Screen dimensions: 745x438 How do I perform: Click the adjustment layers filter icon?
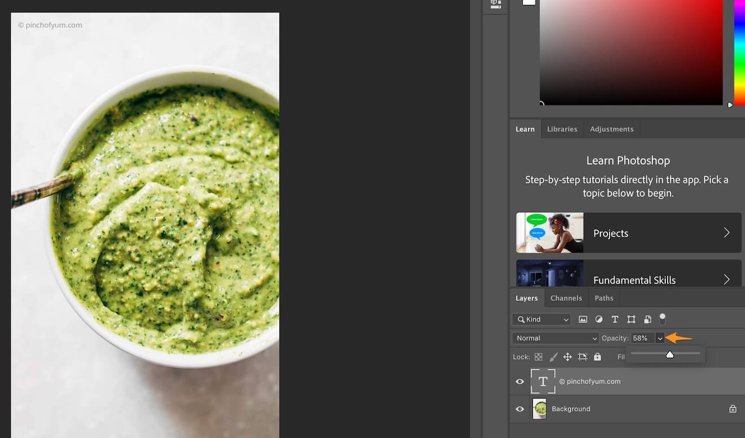[x=599, y=319]
